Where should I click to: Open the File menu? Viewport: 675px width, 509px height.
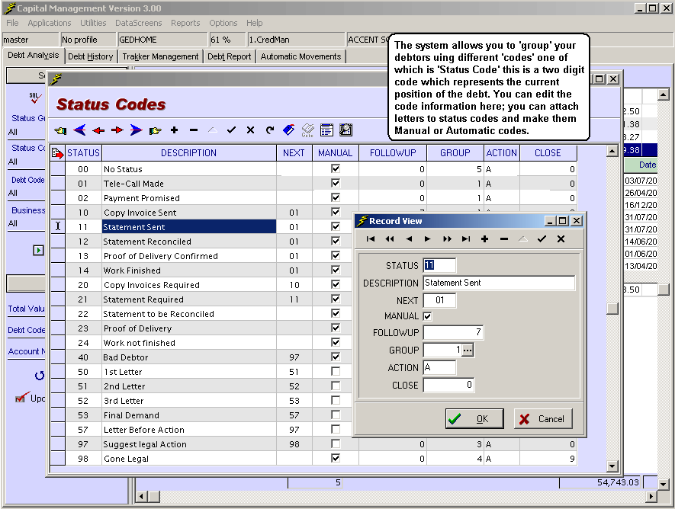pos(12,23)
